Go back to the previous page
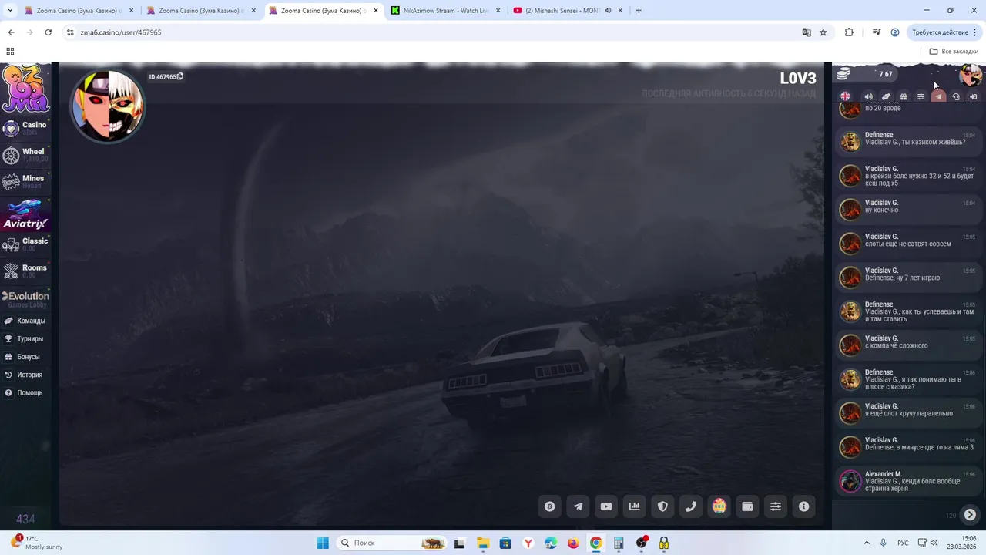Image resolution: width=986 pixels, height=555 pixels. click(x=11, y=32)
